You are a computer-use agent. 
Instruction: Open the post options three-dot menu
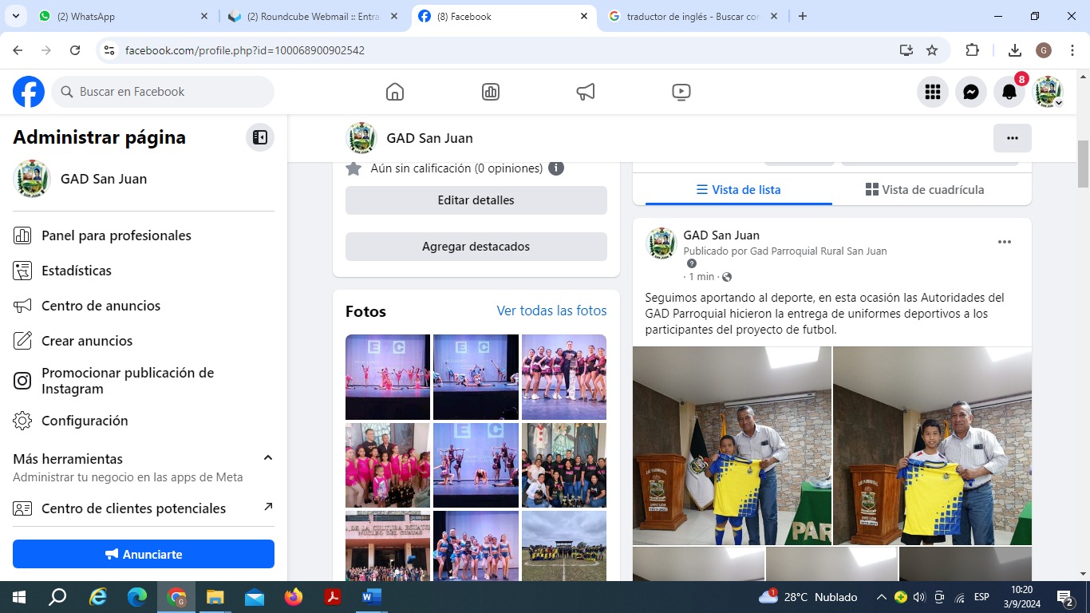1004,242
